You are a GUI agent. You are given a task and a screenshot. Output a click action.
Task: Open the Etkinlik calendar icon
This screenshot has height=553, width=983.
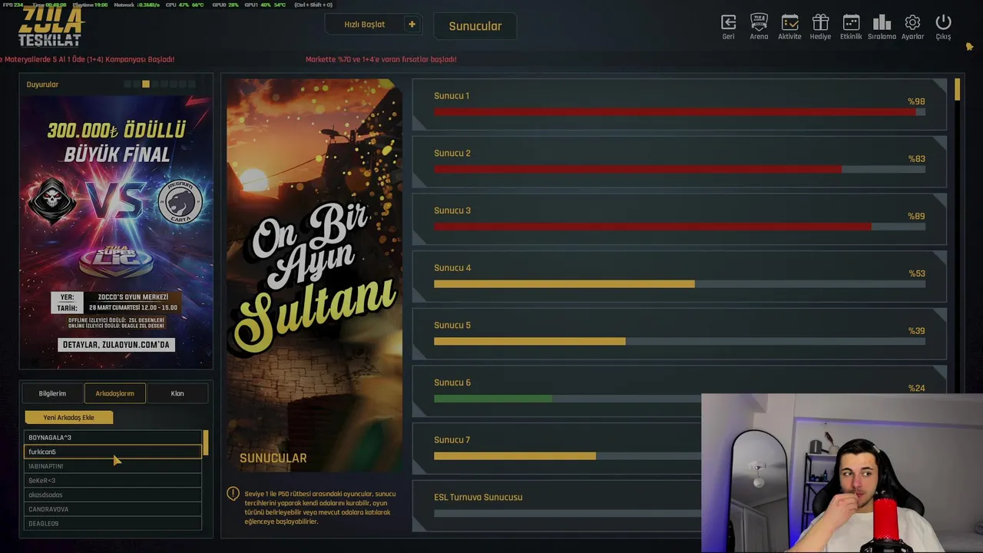click(x=851, y=22)
